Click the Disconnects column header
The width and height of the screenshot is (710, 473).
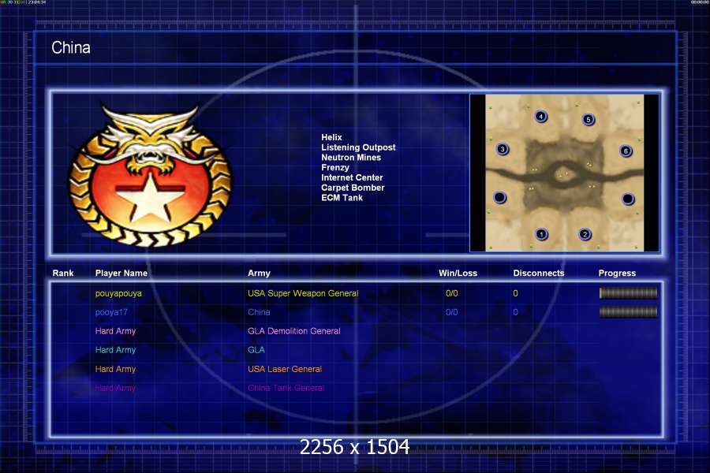click(539, 273)
